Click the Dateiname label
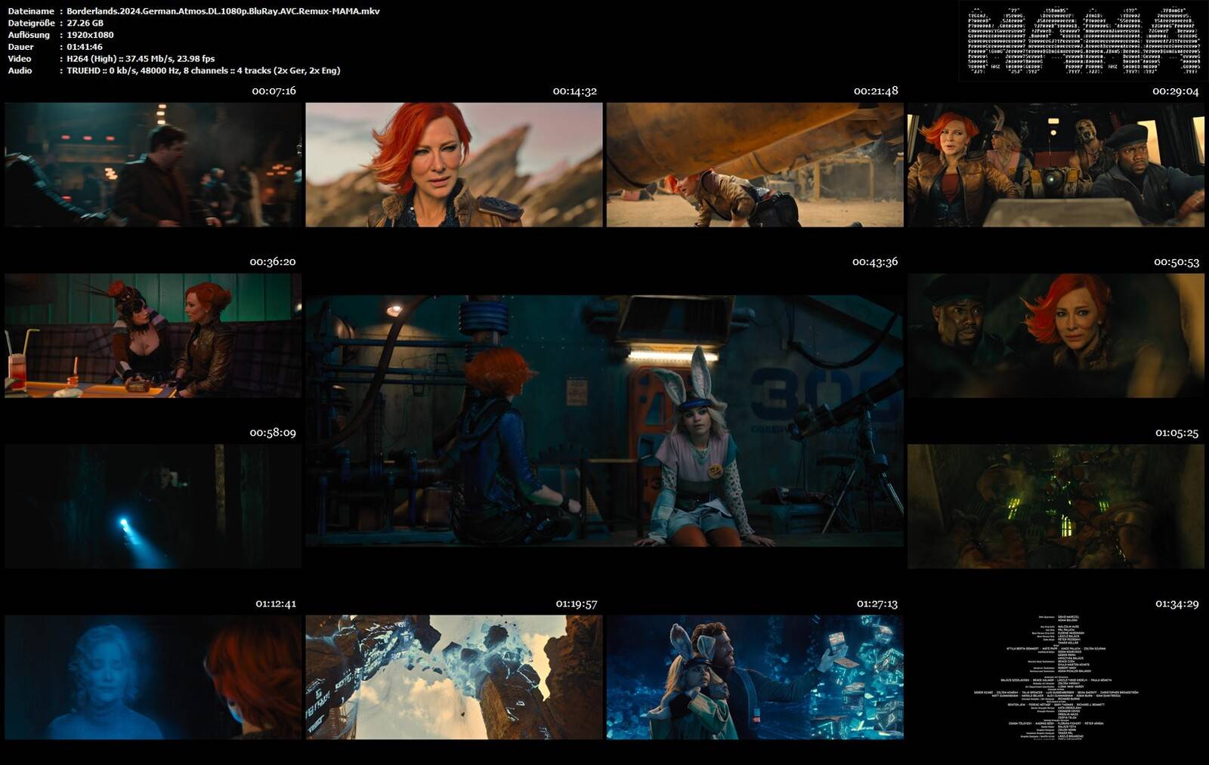 pyautogui.click(x=31, y=11)
